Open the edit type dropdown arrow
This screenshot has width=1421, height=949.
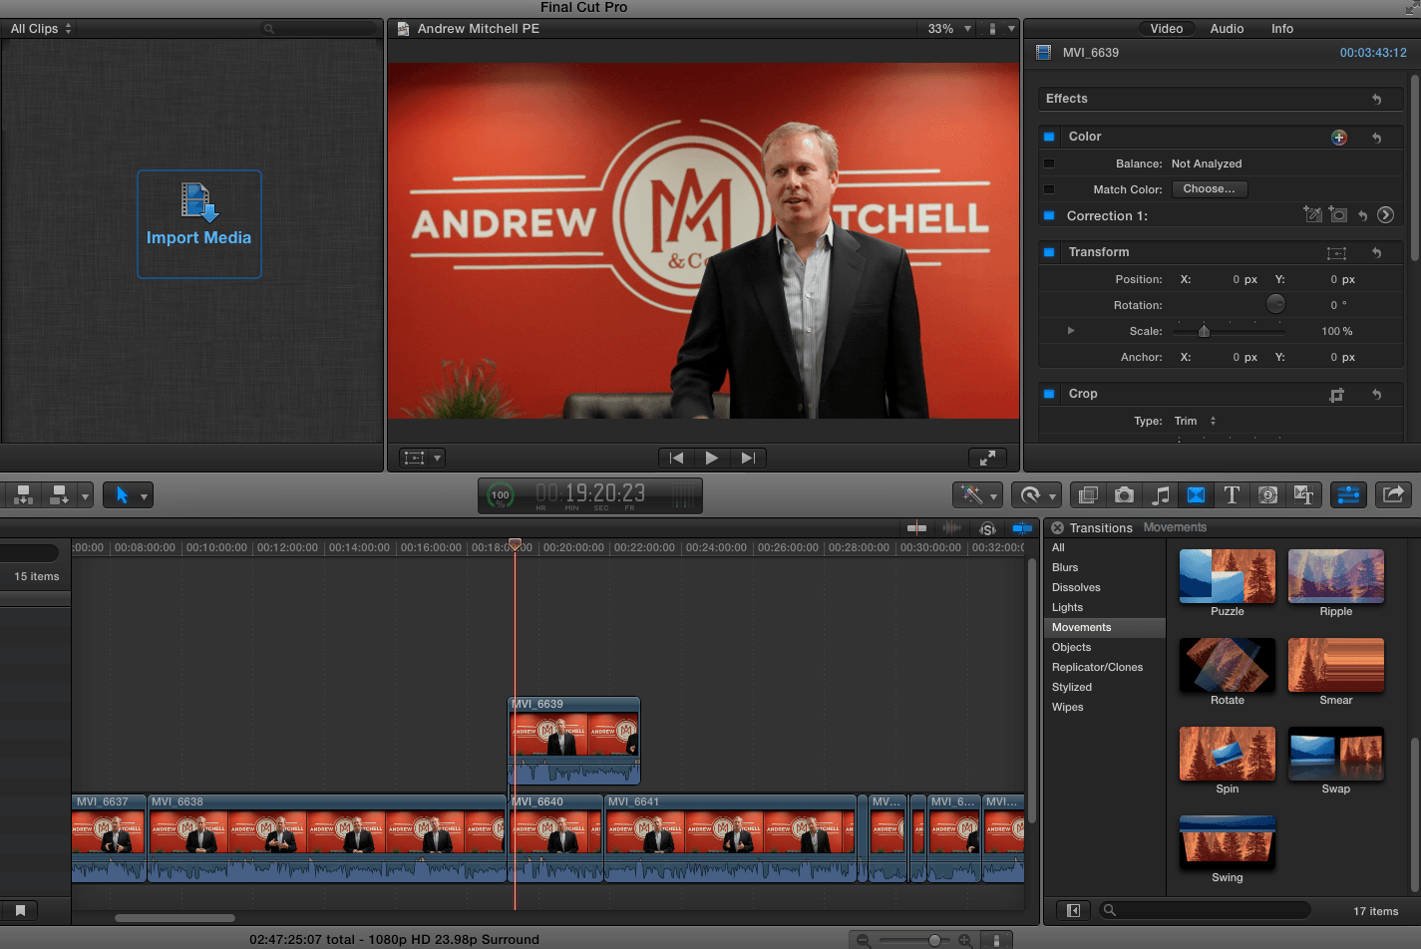85,495
